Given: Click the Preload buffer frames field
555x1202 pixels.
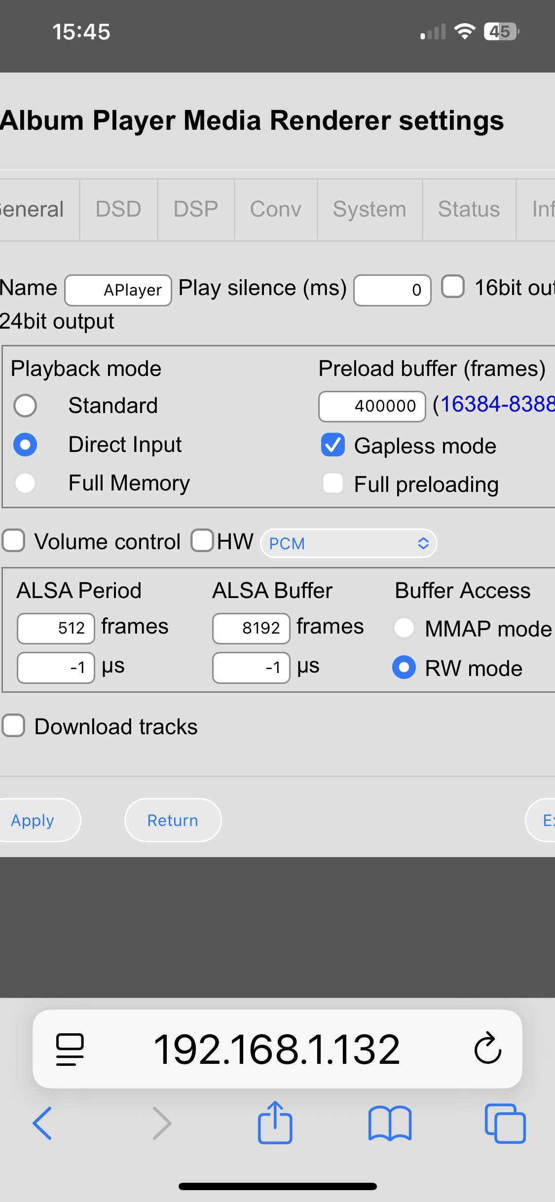Looking at the screenshot, I should click(x=372, y=406).
